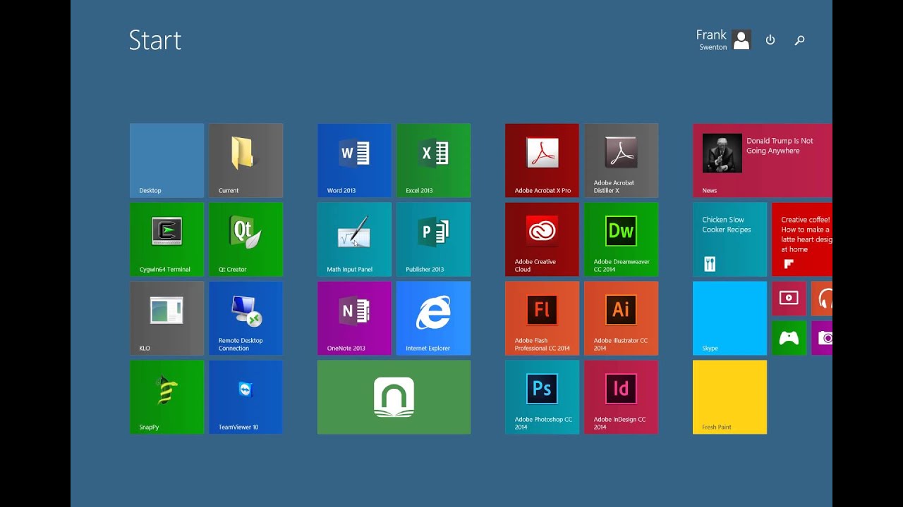
Task: Open the Creative coffee Flipboard tile
Action: coord(802,239)
